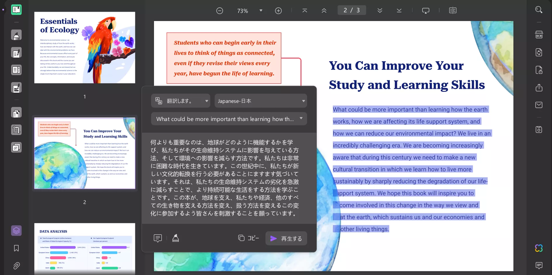
Task: Open the Japanese-日本 language dropdown
Action: pos(261,101)
